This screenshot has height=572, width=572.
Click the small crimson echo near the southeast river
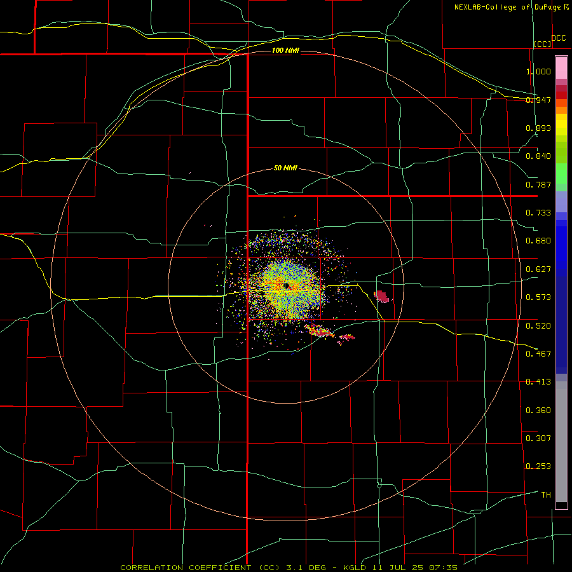click(346, 338)
